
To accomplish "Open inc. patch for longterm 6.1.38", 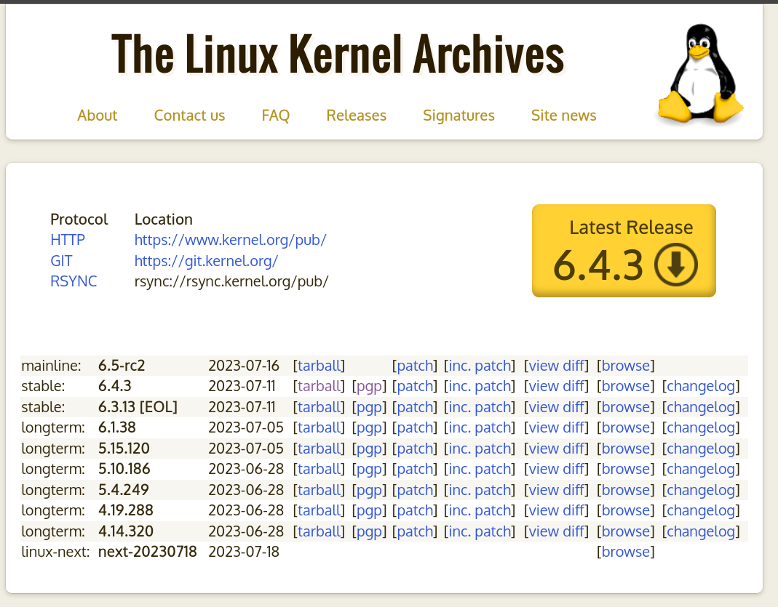I will coord(480,427).
